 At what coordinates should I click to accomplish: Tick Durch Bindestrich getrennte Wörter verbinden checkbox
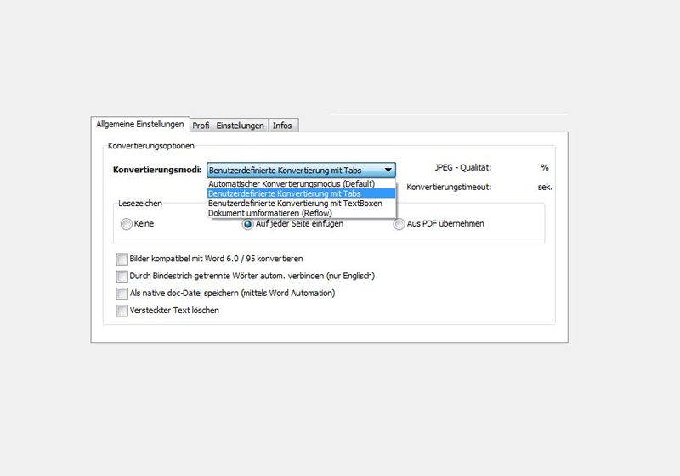pos(122,276)
